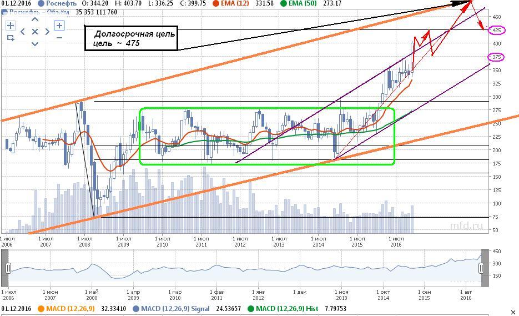
Task: Toggle the MACD (12,26,9) Signal legend marker
Action: (x=135, y=308)
